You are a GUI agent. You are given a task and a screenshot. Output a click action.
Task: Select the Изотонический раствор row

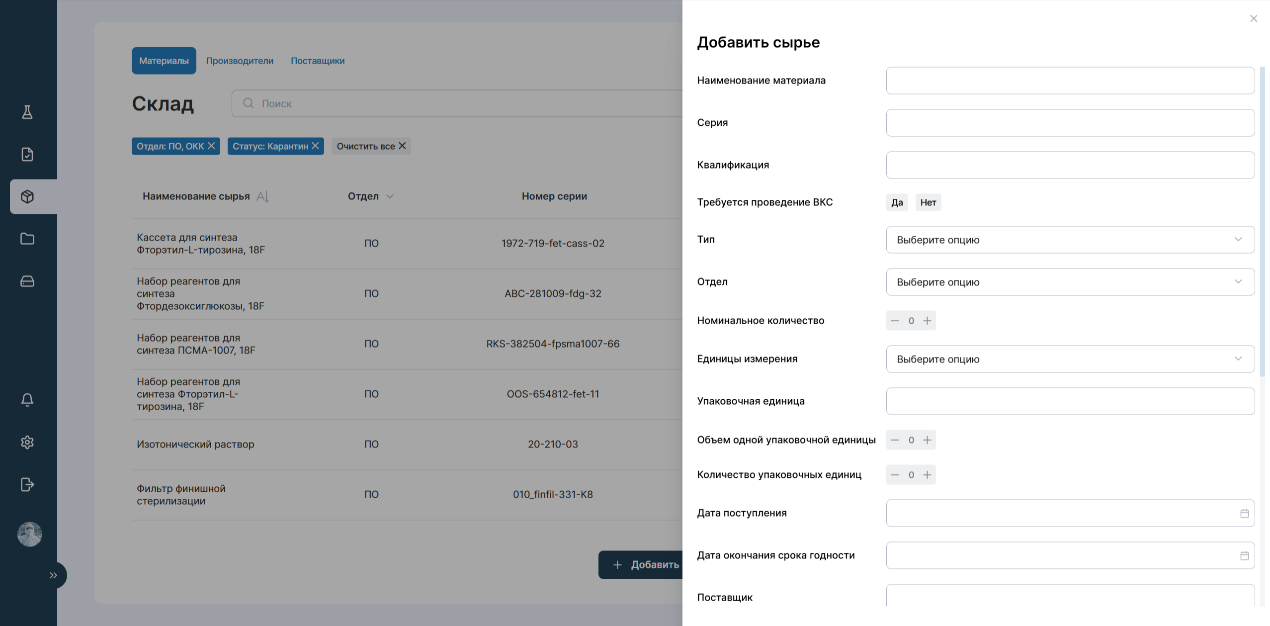coord(407,445)
